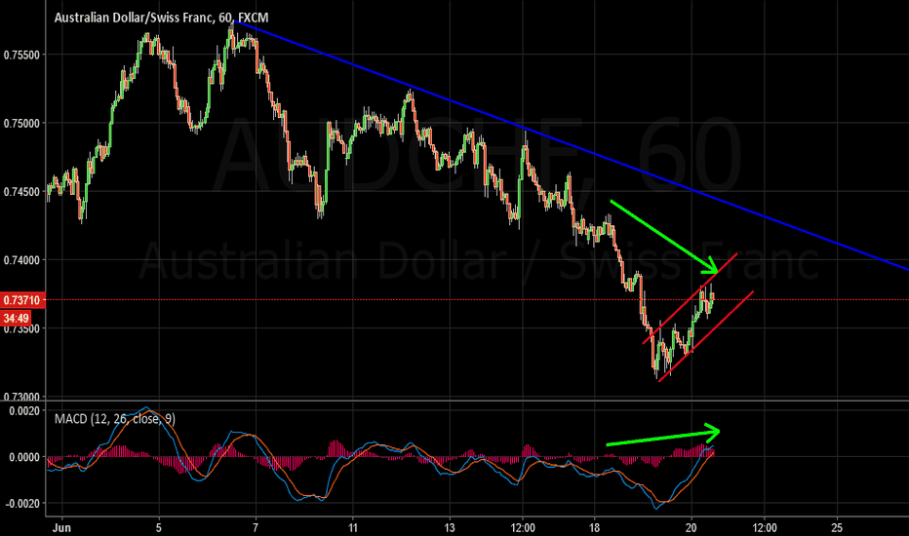Click the date label 5 on time axis
Viewport: 909px width, 536px height.
159,527
